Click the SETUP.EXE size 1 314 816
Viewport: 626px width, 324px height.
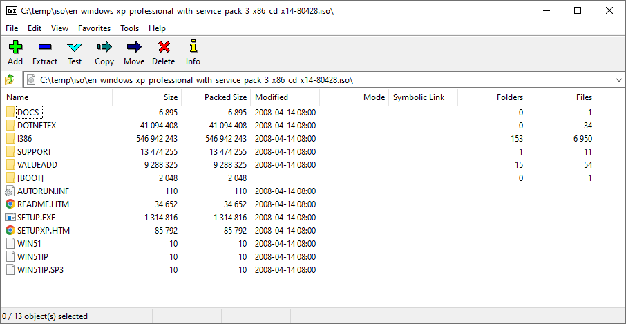click(x=162, y=218)
